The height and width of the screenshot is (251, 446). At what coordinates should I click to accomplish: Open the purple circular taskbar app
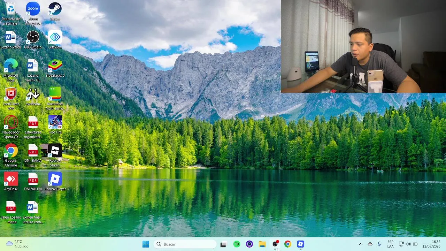pyautogui.click(x=249, y=244)
